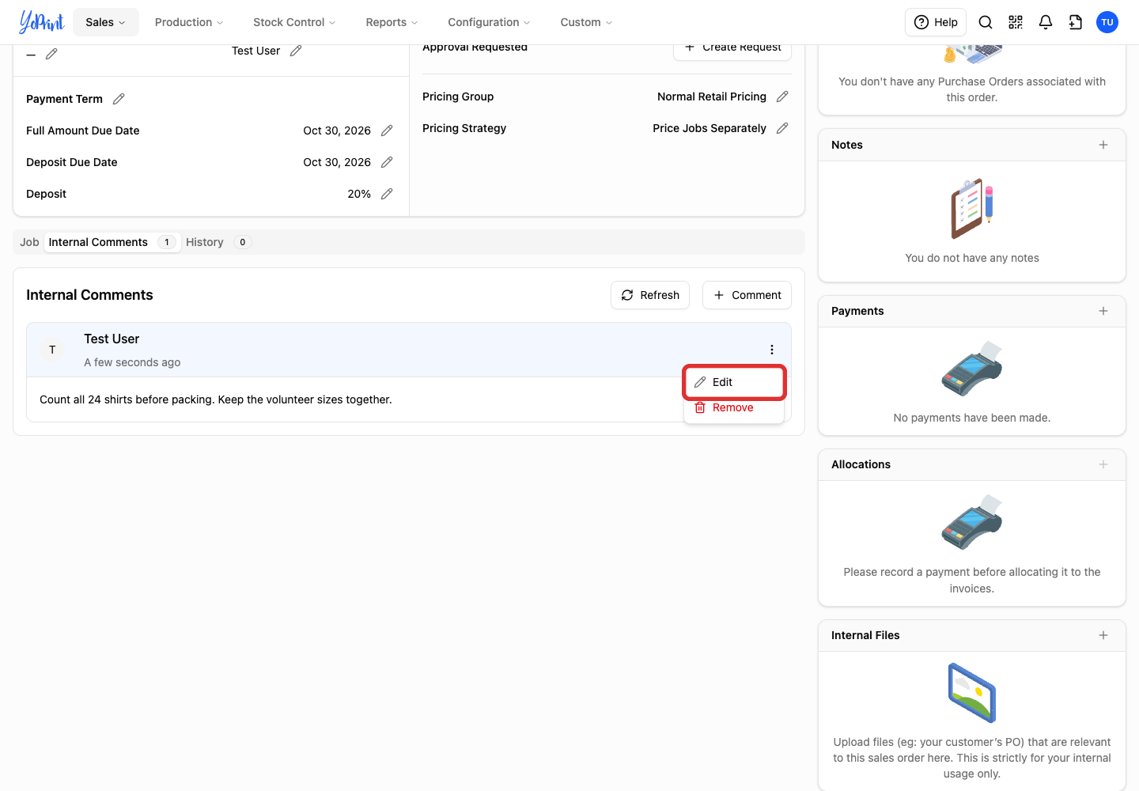Edit the Deposit Due Date pencil
This screenshot has height=791, width=1139.
[x=387, y=162]
